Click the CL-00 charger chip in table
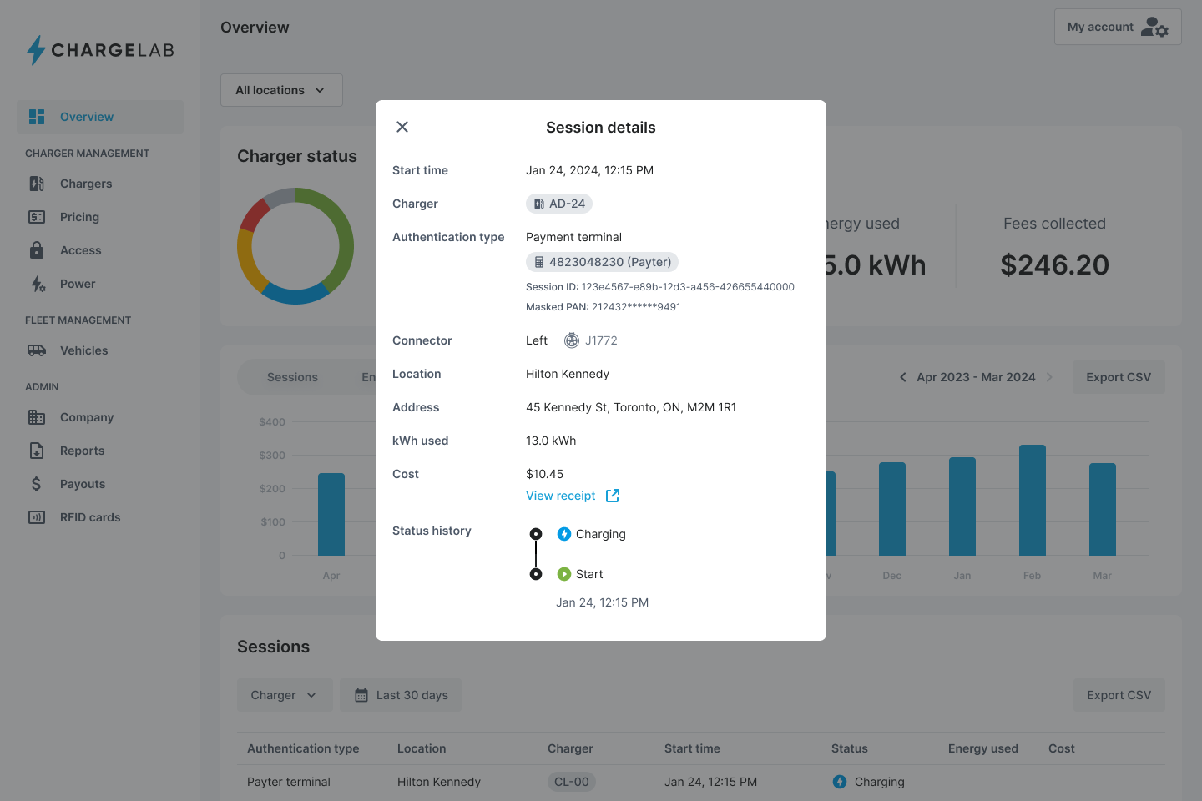 (x=572, y=782)
